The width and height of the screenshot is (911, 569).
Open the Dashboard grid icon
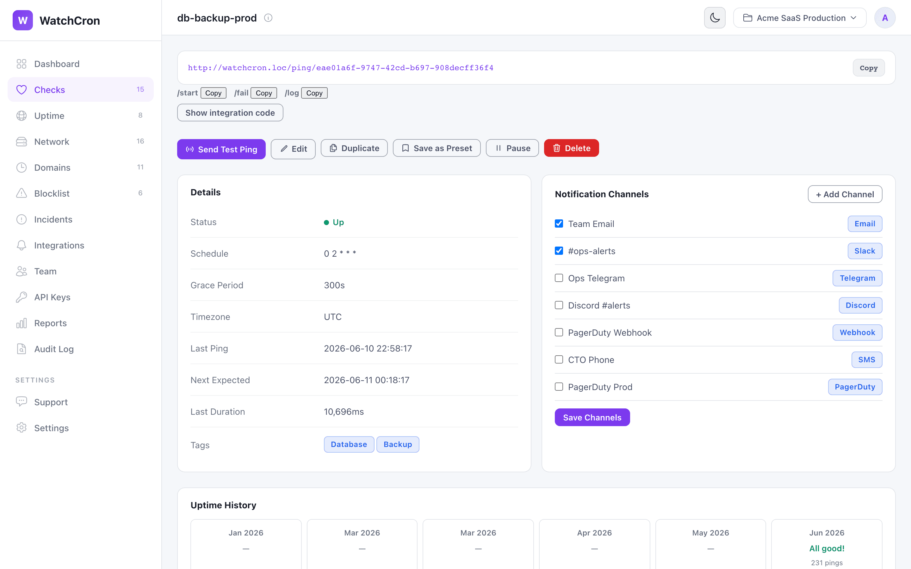click(22, 64)
